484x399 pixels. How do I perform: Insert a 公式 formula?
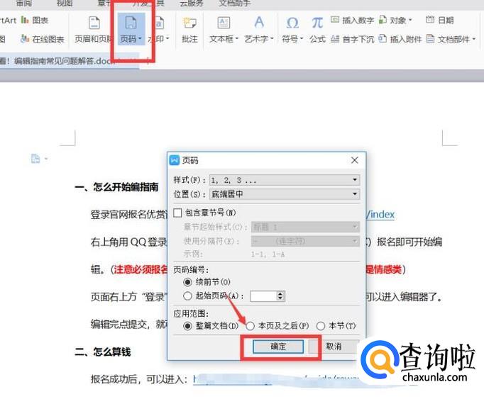[318, 30]
